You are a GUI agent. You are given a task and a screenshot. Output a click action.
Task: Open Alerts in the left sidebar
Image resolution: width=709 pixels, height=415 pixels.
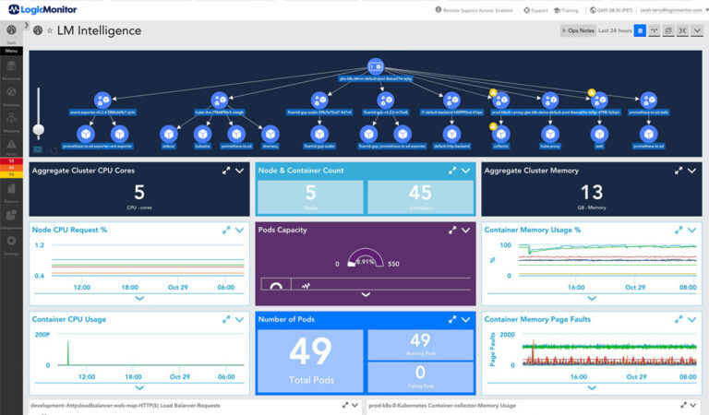pos(11,148)
